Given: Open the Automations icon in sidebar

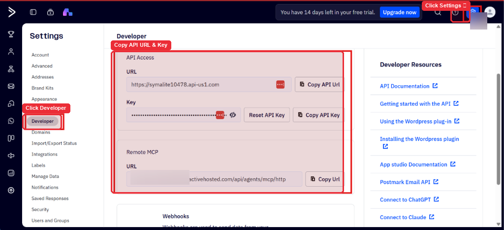Looking at the screenshot, I should pos(11,69).
